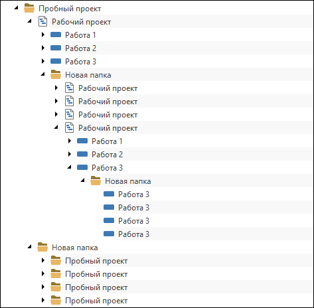Click the blue task icon beside first Работа 1
The height and width of the screenshot is (308, 314).
pos(56,35)
